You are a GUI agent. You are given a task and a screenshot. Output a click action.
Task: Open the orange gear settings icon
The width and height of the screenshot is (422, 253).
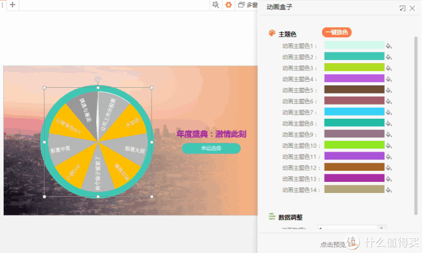point(228,5)
